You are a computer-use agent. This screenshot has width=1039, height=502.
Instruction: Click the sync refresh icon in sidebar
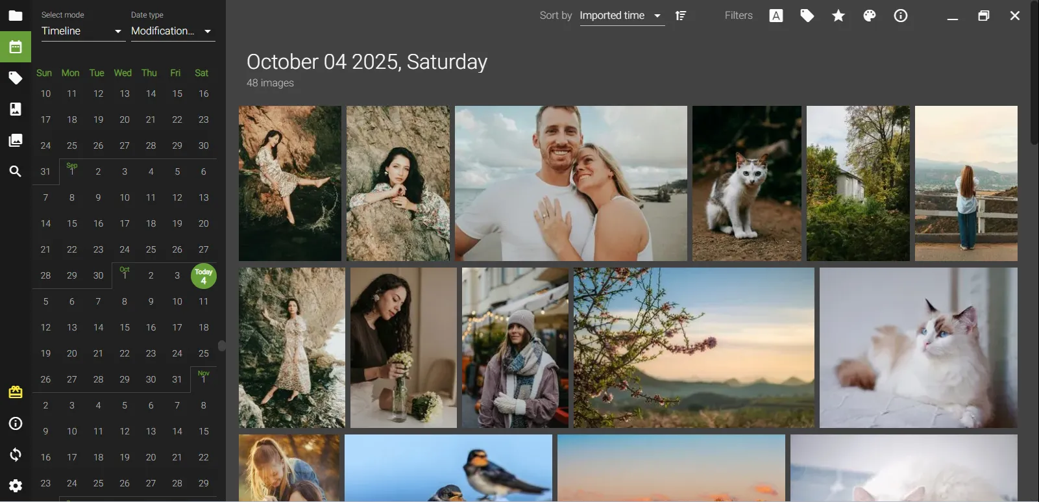coord(16,455)
